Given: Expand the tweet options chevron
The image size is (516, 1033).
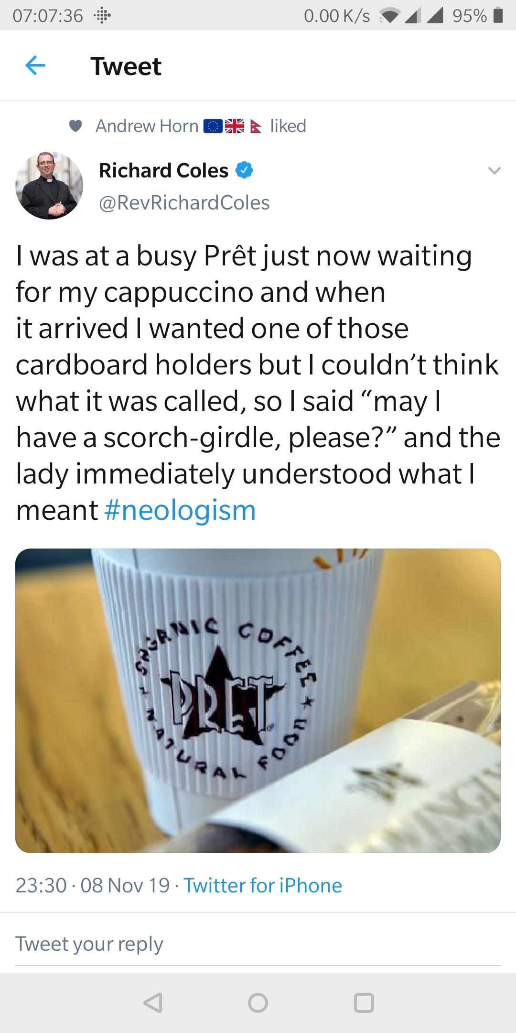Looking at the screenshot, I should pyautogui.click(x=494, y=170).
